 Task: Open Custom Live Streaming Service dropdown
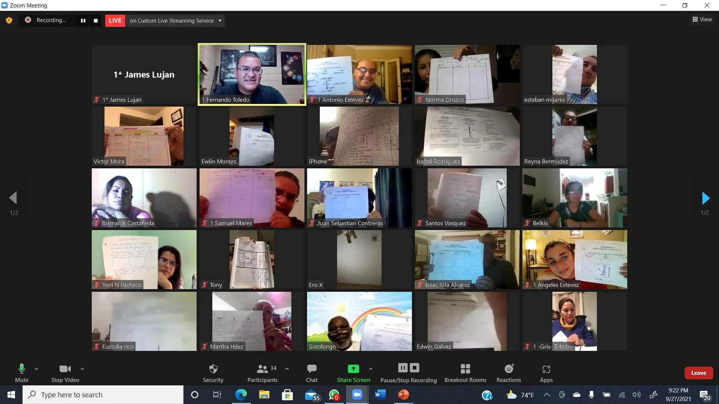(220, 21)
